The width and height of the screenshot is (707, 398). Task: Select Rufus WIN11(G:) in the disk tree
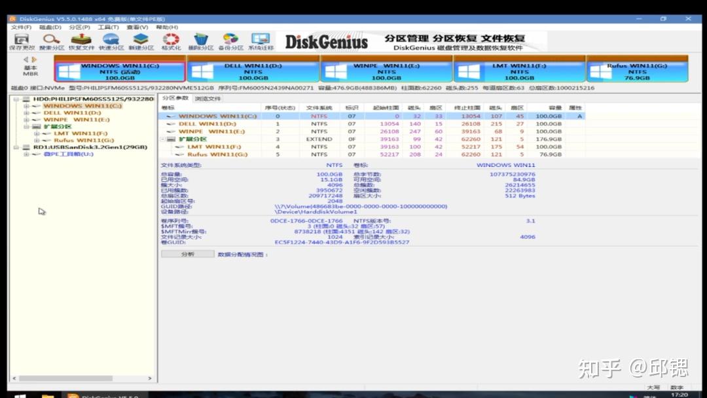84,140
